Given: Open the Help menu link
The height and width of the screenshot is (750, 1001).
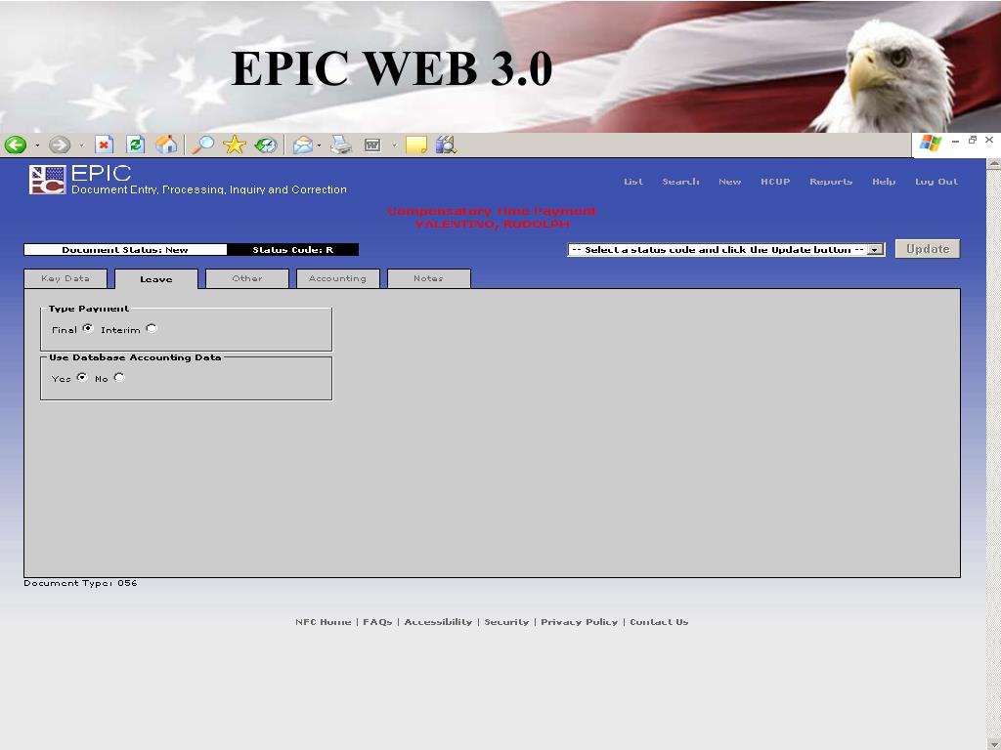Looking at the screenshot, I should (884, 182).
